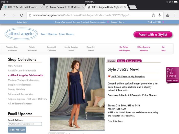Go to Modern Vintage Bridesmaids collection
The width and height of the screenshot is (179, 134).
[x=24, y=80]
